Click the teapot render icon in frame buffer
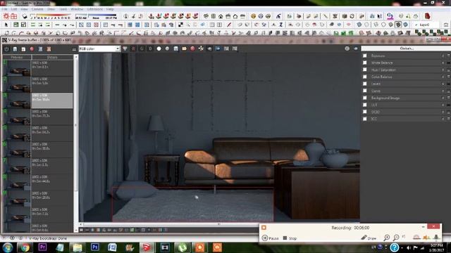 (209, 48)
